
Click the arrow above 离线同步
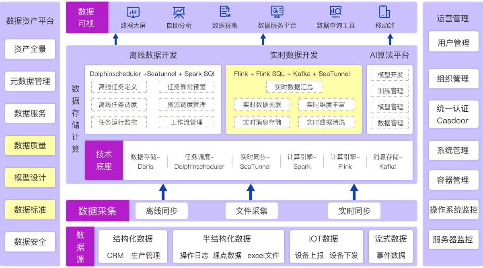[x=163, y=192]
